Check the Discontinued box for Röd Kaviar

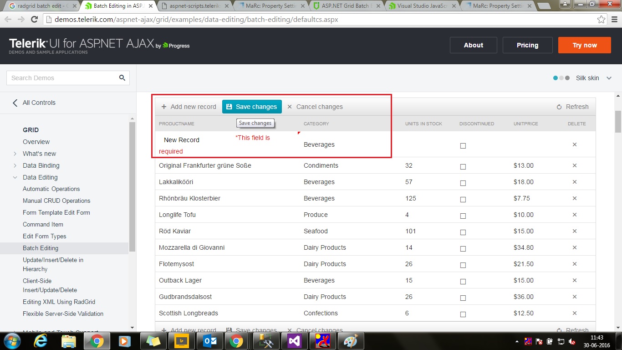(x=463, y=232)
